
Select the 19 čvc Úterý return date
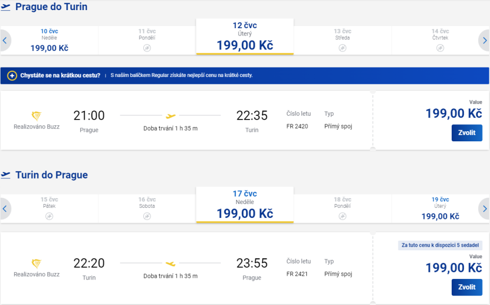coord(440,208)
